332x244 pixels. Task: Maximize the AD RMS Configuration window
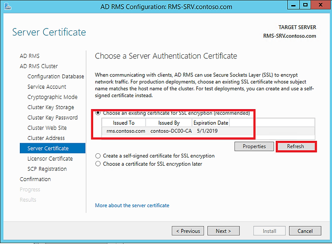[305, 5]
